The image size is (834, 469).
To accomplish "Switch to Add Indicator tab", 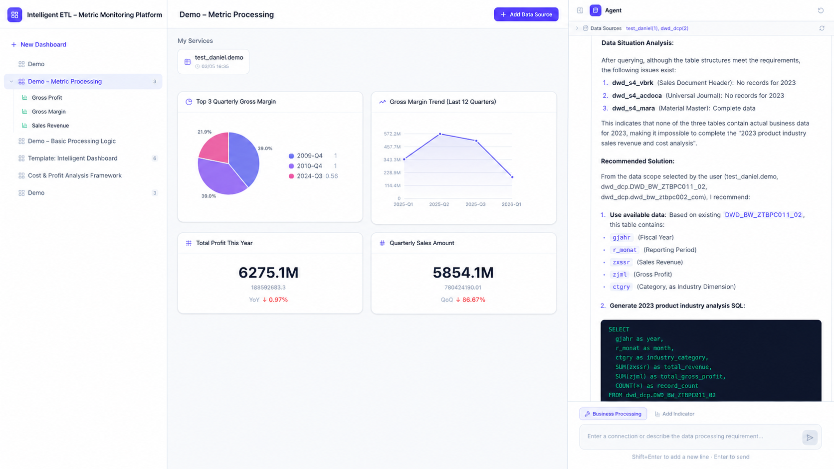I will coord(674,414).
